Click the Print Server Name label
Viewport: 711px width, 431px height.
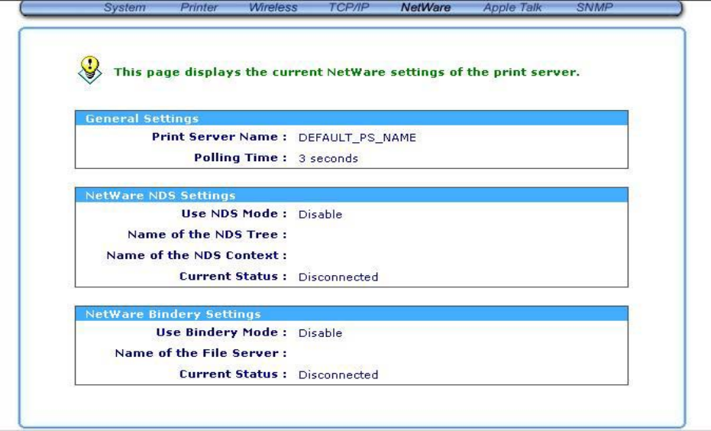click(x=219, y=137)
